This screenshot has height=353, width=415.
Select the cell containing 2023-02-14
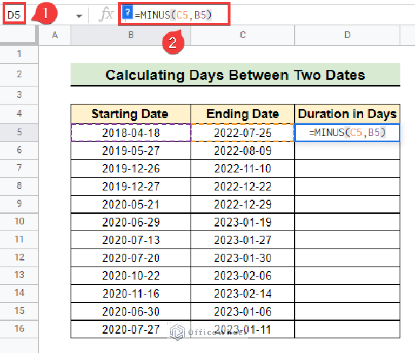(x=243, y=293)
